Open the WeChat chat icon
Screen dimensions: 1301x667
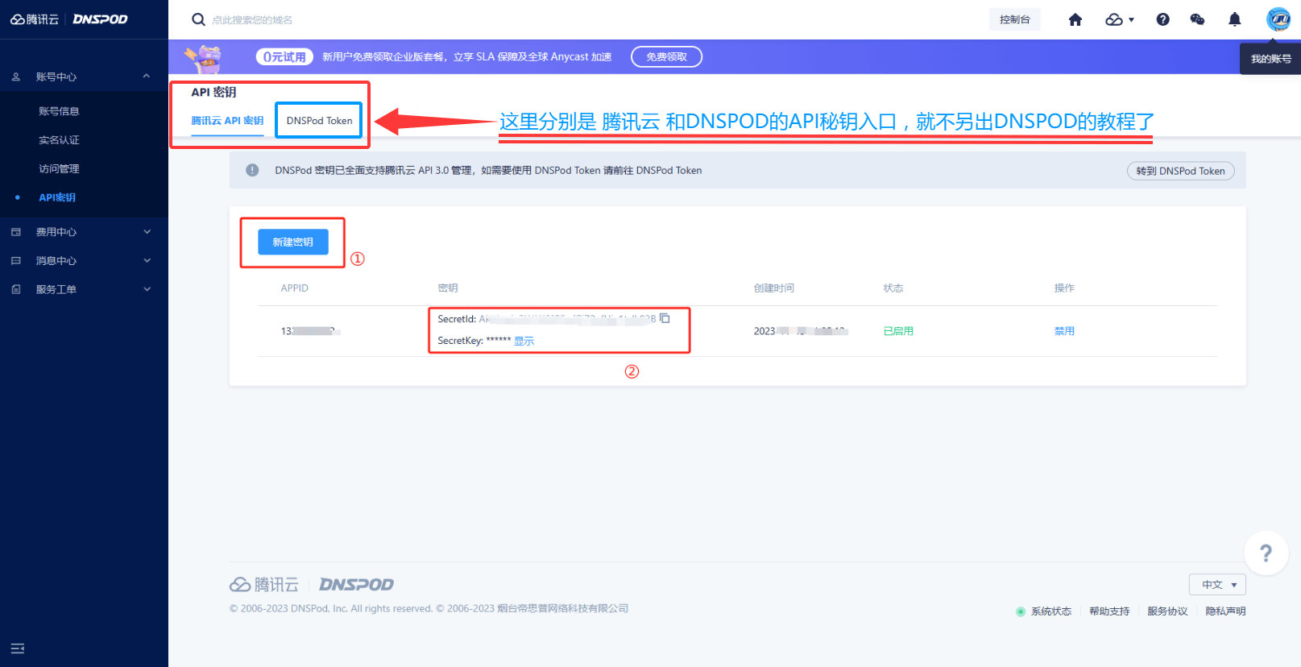tap(1197, 19)
